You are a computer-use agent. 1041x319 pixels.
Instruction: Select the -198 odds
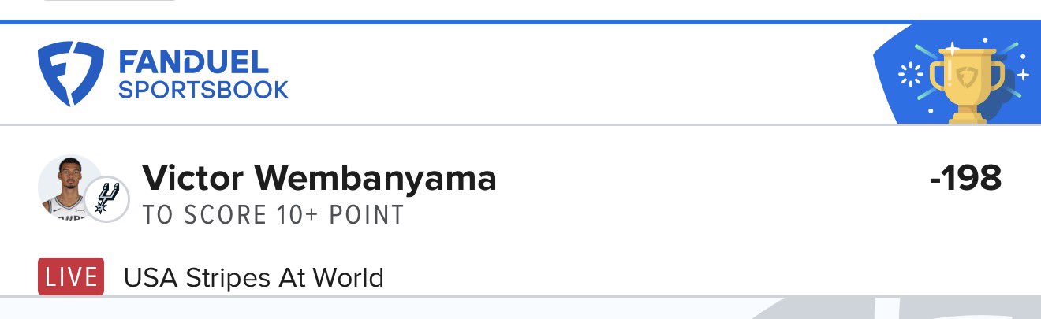965,179
